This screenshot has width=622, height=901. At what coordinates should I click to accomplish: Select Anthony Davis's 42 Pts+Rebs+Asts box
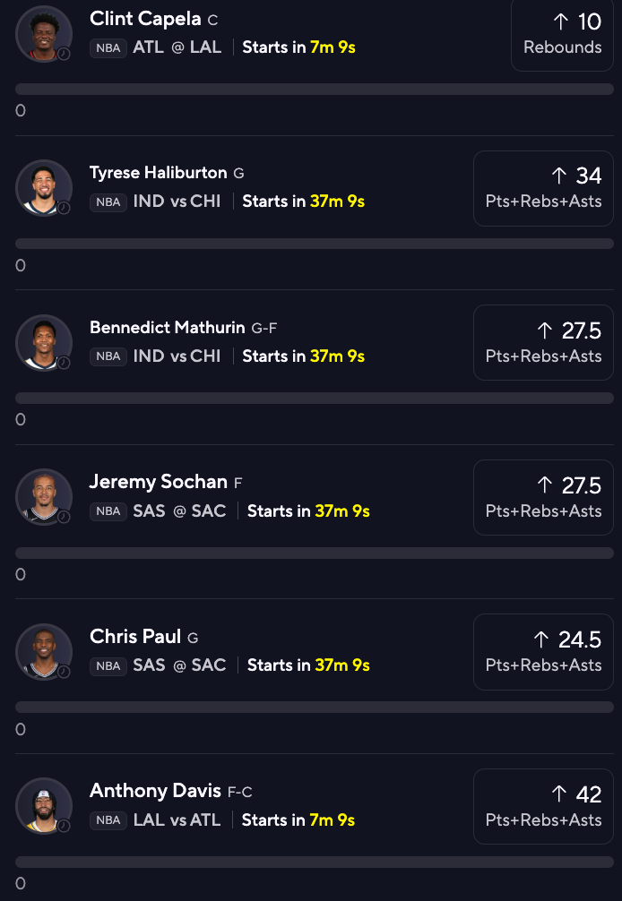543,806
